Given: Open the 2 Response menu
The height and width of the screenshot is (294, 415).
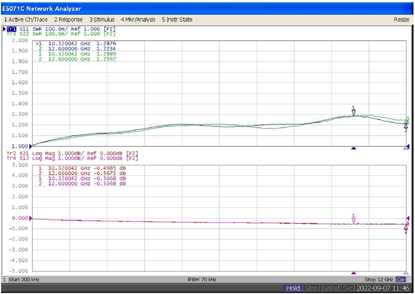Looking at the screenshot, I should tap(68, 19).
